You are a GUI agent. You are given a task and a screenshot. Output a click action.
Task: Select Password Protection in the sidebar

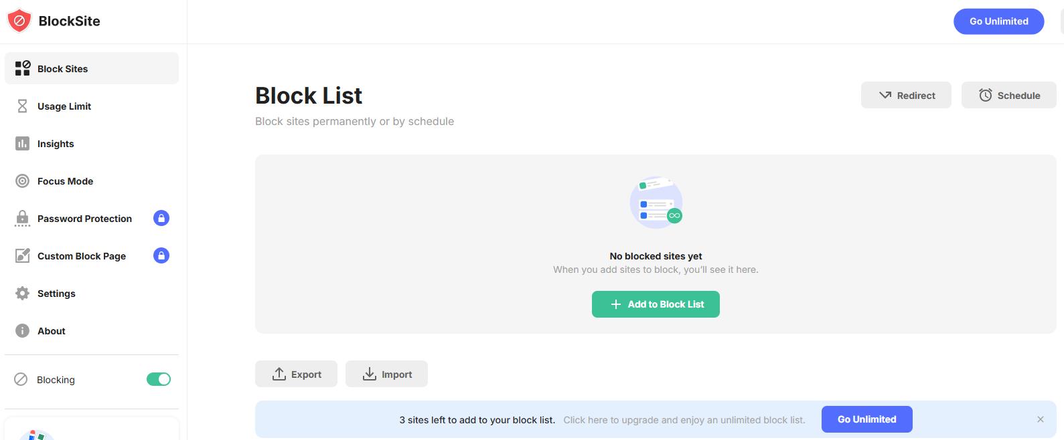[84, 218]
